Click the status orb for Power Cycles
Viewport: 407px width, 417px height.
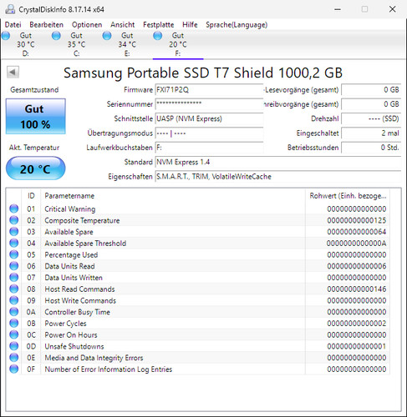pyautogui.click(x=14, y=324)
